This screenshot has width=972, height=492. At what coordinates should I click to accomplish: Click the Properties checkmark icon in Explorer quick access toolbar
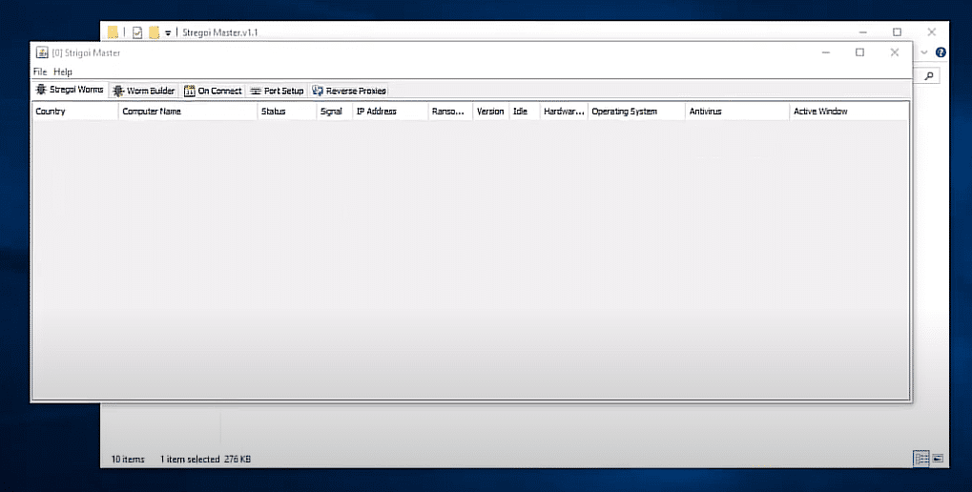137,32
